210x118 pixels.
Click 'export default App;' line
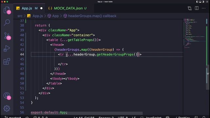point(49,112)
